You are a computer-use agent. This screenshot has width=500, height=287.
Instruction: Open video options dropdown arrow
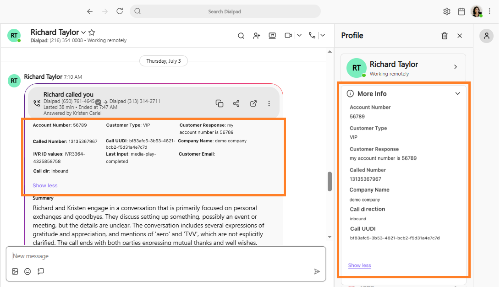pyautogui.click(x=299, y=35)
